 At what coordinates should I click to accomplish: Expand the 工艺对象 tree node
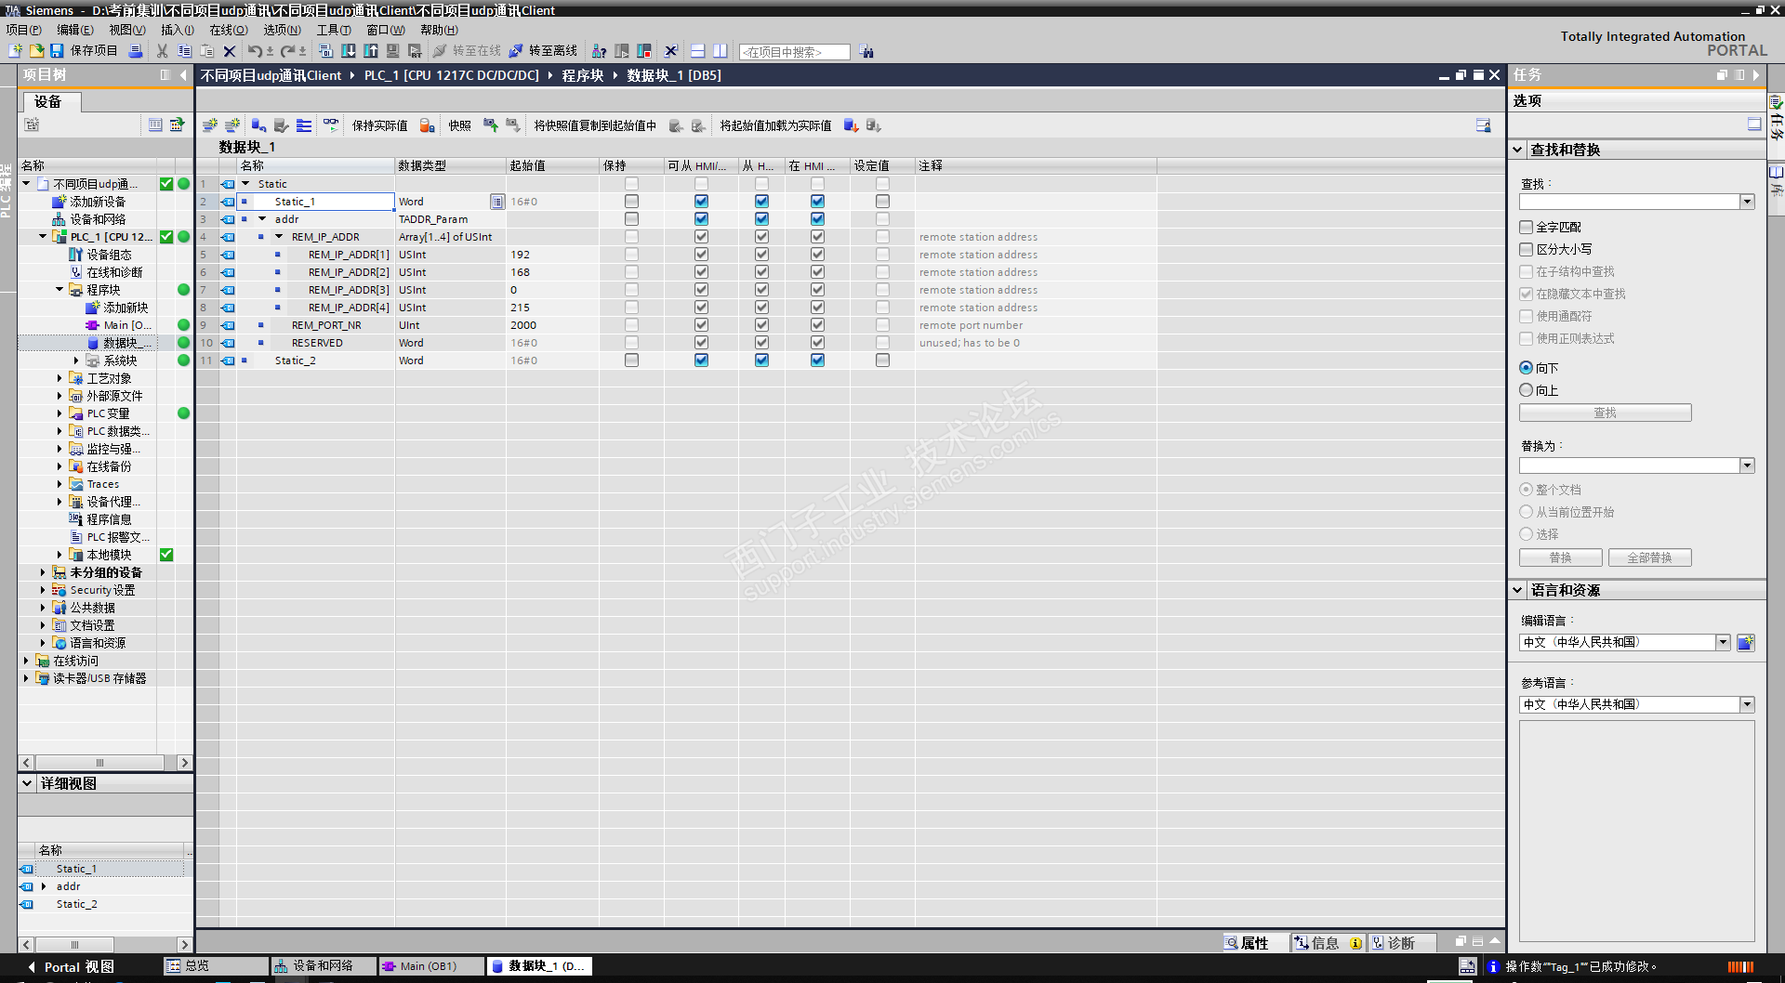coord(59,378)
